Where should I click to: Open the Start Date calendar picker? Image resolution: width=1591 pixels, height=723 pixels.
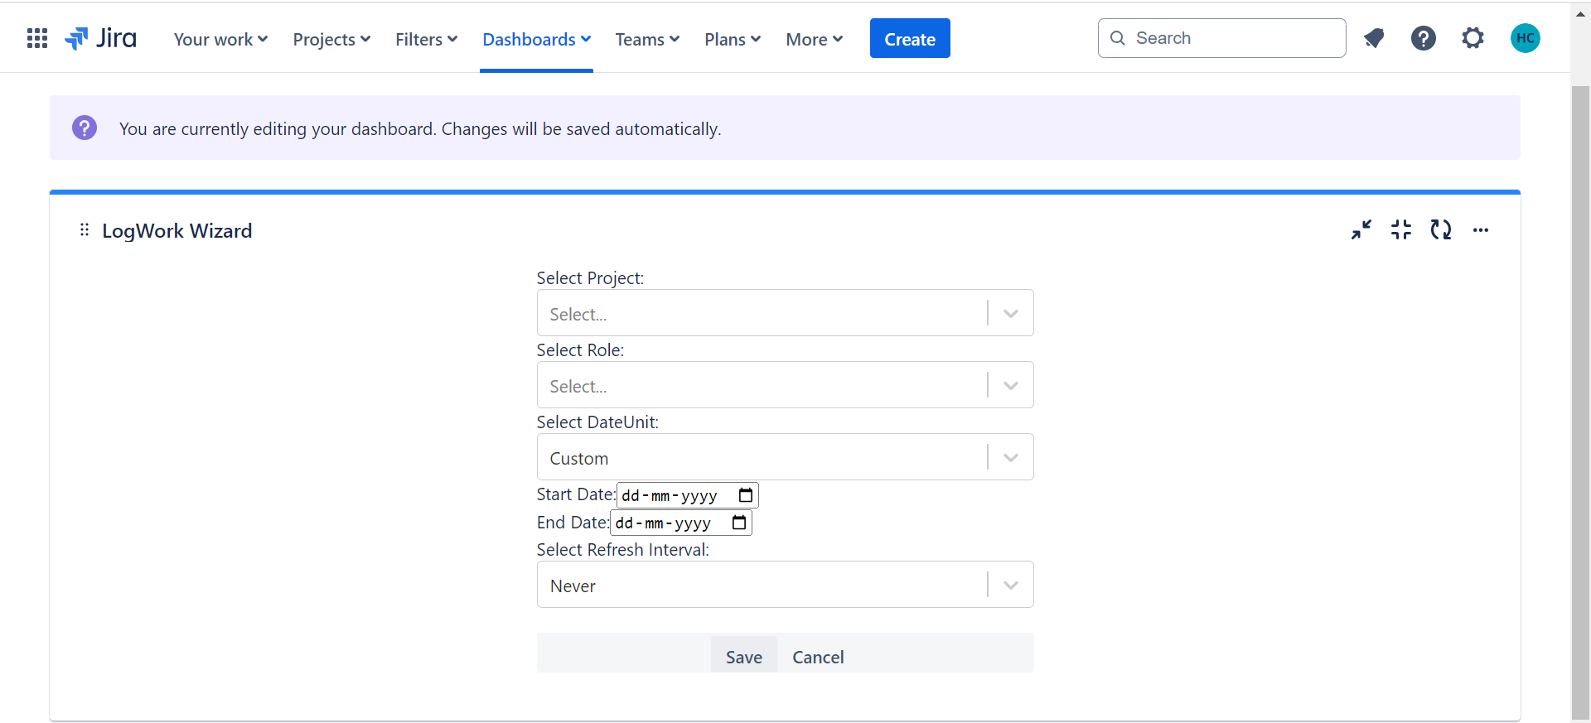(x=746, y=495)
